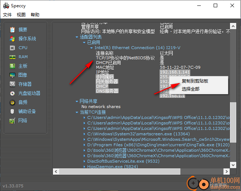The height and width of the screenshot is (191, 241).
Task: Open the 光盘驱动器 section label
Action: tap(29, 93)
